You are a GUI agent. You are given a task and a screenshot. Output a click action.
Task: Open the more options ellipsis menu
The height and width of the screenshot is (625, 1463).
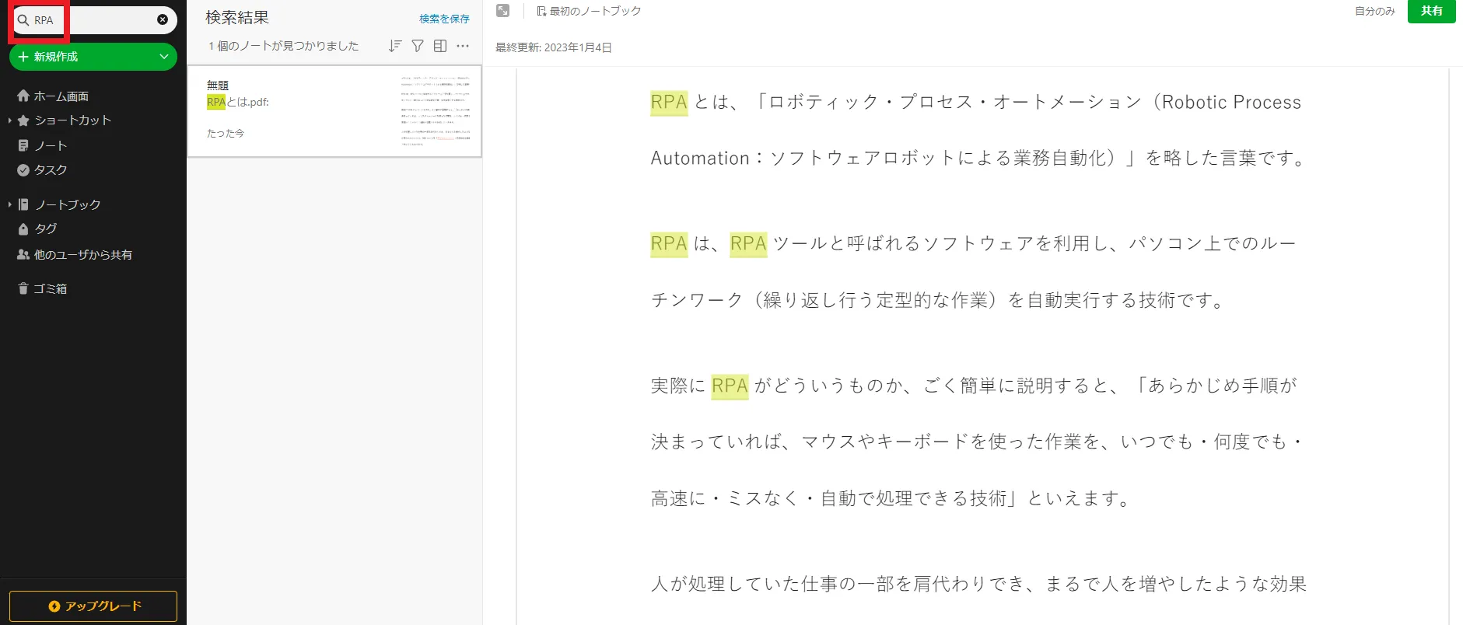point(463,46)
